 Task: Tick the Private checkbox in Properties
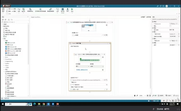click(x=170, y=26)
